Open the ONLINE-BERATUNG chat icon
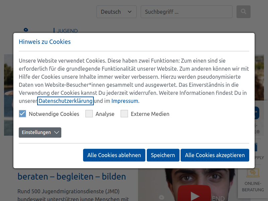This screenshot has width=268, height=201. (252, 174)
